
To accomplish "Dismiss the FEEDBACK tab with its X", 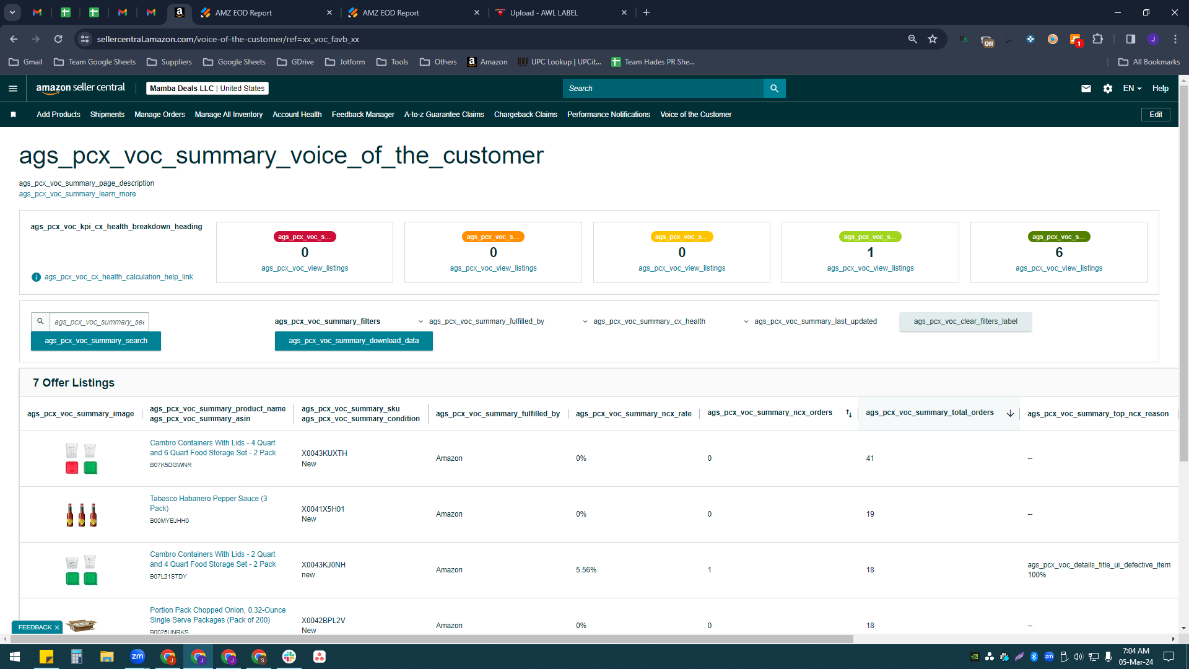I will 57,627.
